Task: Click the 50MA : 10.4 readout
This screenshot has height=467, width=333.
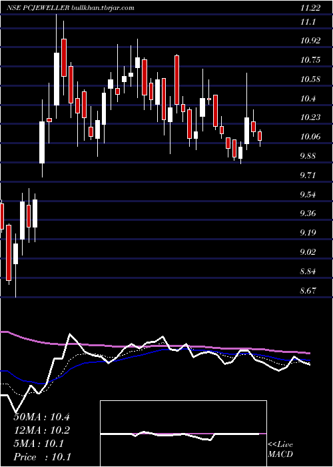Action: (42, 417)
